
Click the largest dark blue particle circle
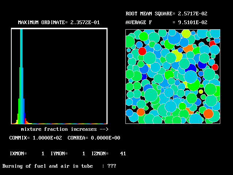point(191,68)
